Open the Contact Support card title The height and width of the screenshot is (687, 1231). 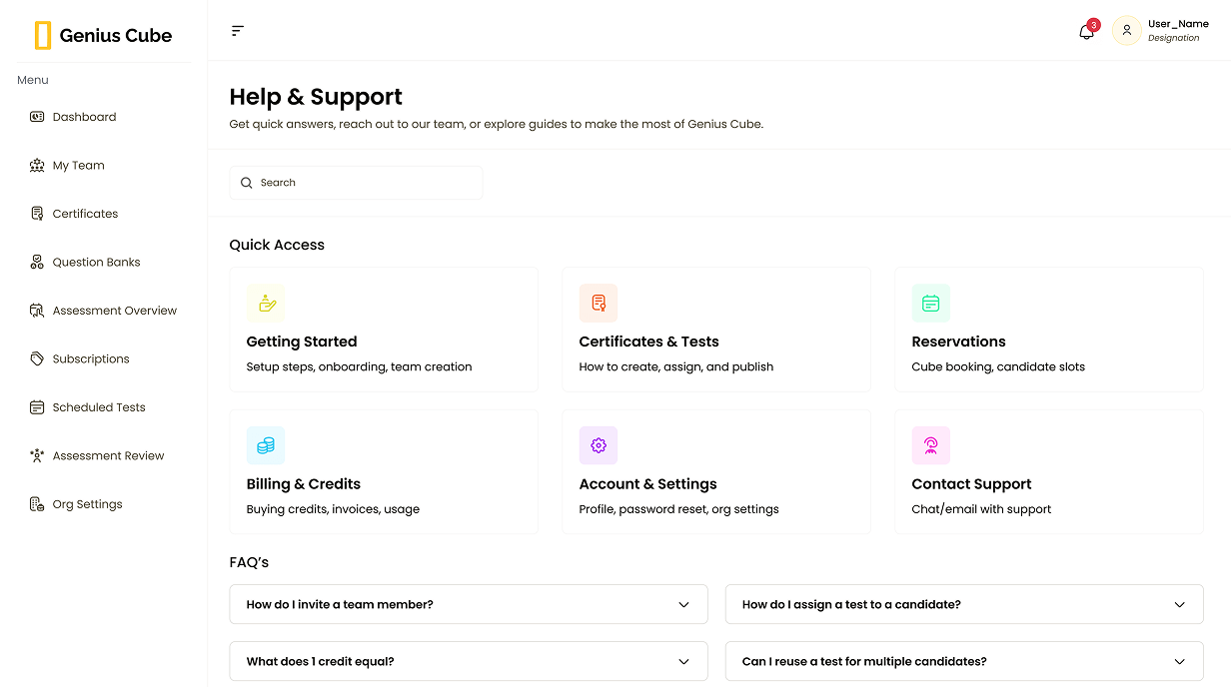(971, 484)
